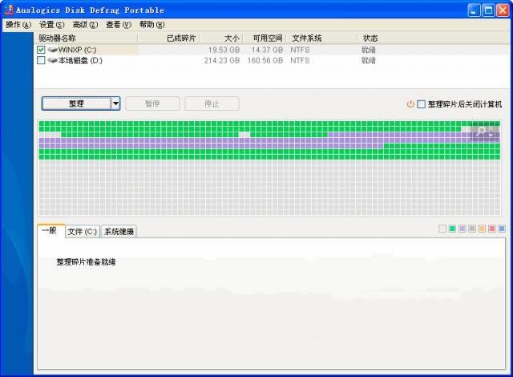Image resolution: width=513 pixels, height=377 pixels.
Task: Select the 本地磁盘 (D:) drive row
Action: tap(273, 60)
